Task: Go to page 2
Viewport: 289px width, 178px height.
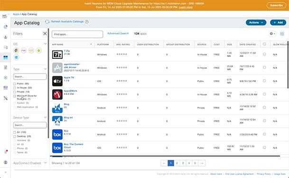Action: pos(177,163)
